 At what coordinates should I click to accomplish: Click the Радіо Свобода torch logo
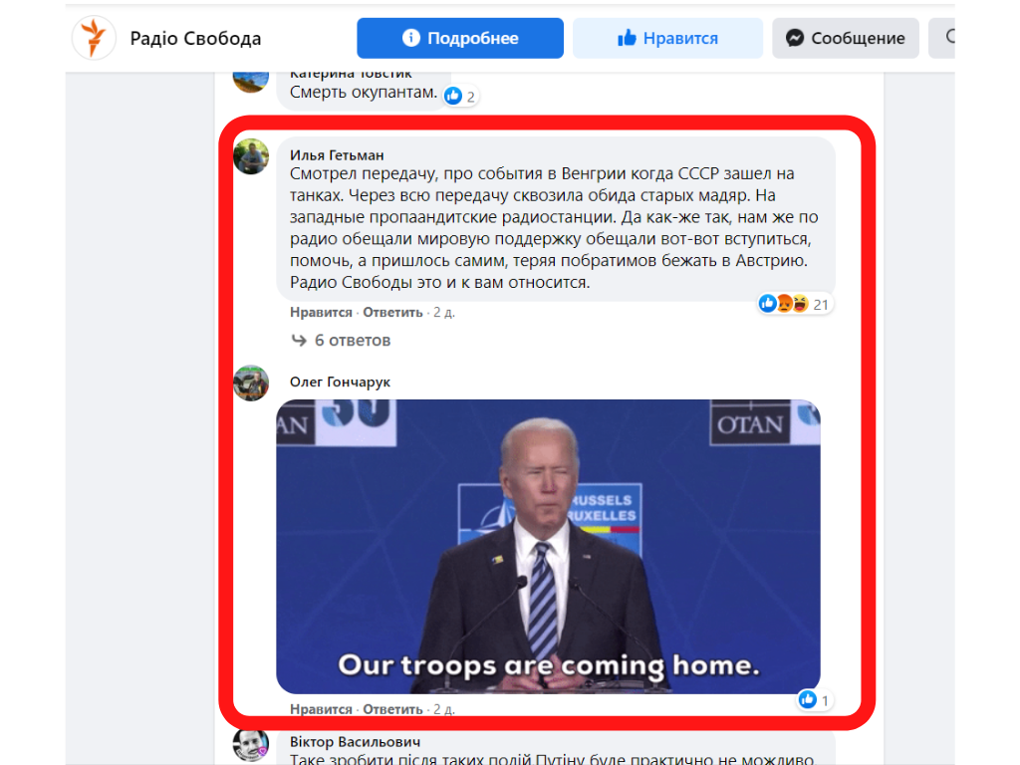[94, 38]
